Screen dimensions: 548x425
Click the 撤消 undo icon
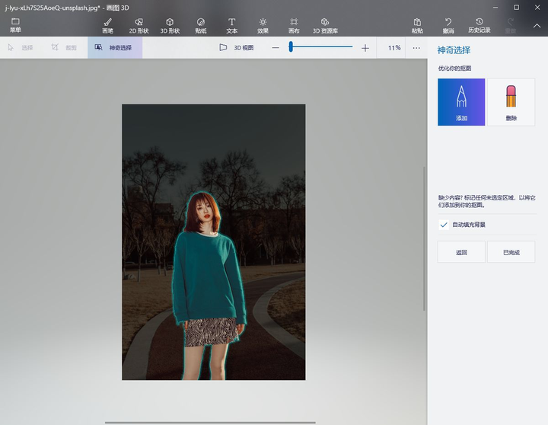448,22
